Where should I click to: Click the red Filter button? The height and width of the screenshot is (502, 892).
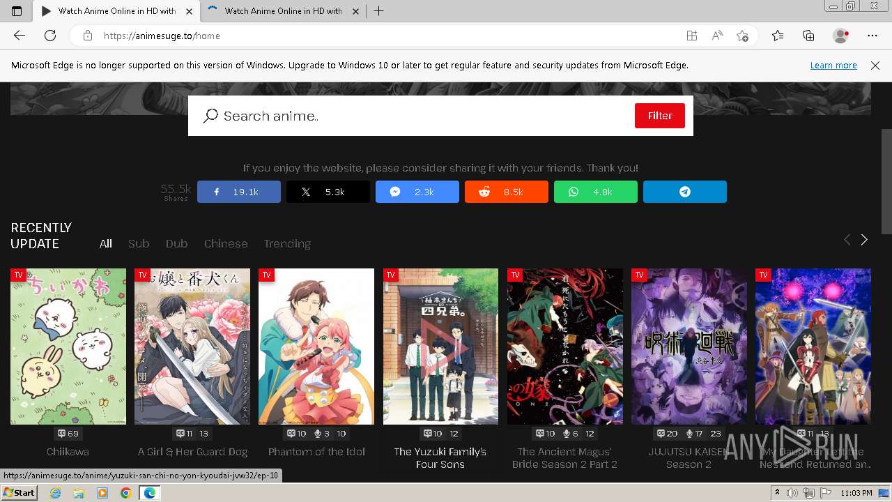659,116
